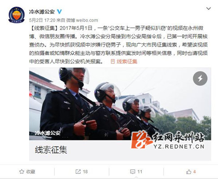Image resolution: width=218 pixels, height=179 pixels.
Task: Click the star 收藏 favorite icon
Action: coord(22,172)
